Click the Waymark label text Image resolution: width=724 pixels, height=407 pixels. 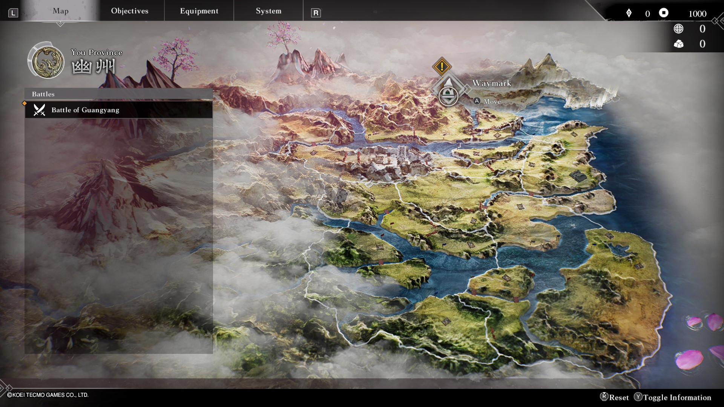tap(492, 83)
